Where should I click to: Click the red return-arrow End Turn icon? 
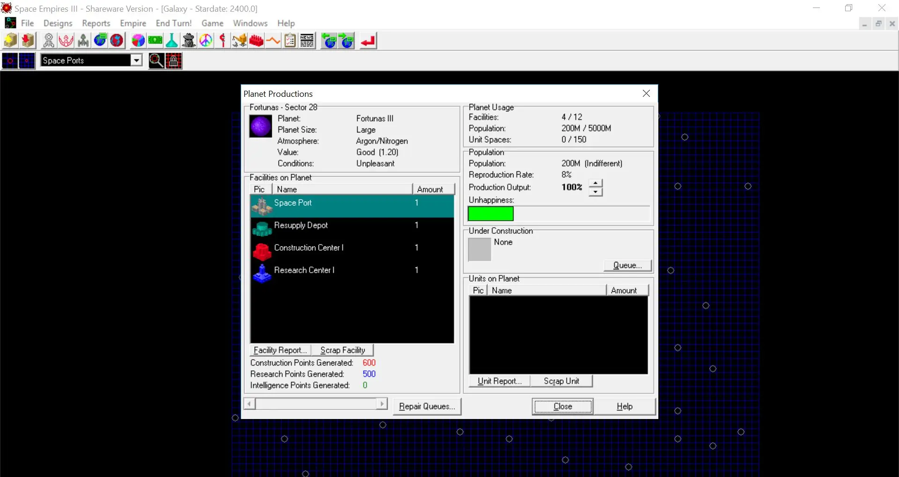[x=368, y=41]
